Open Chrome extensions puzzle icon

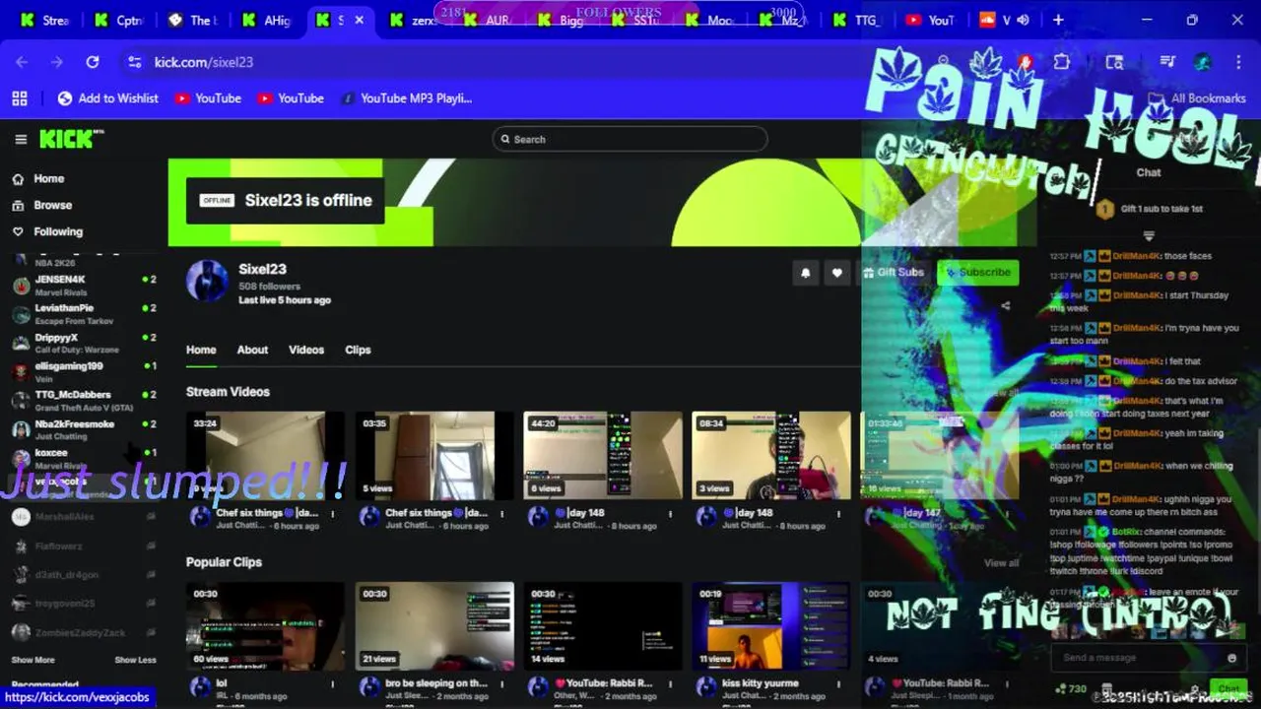[1061, 62]
